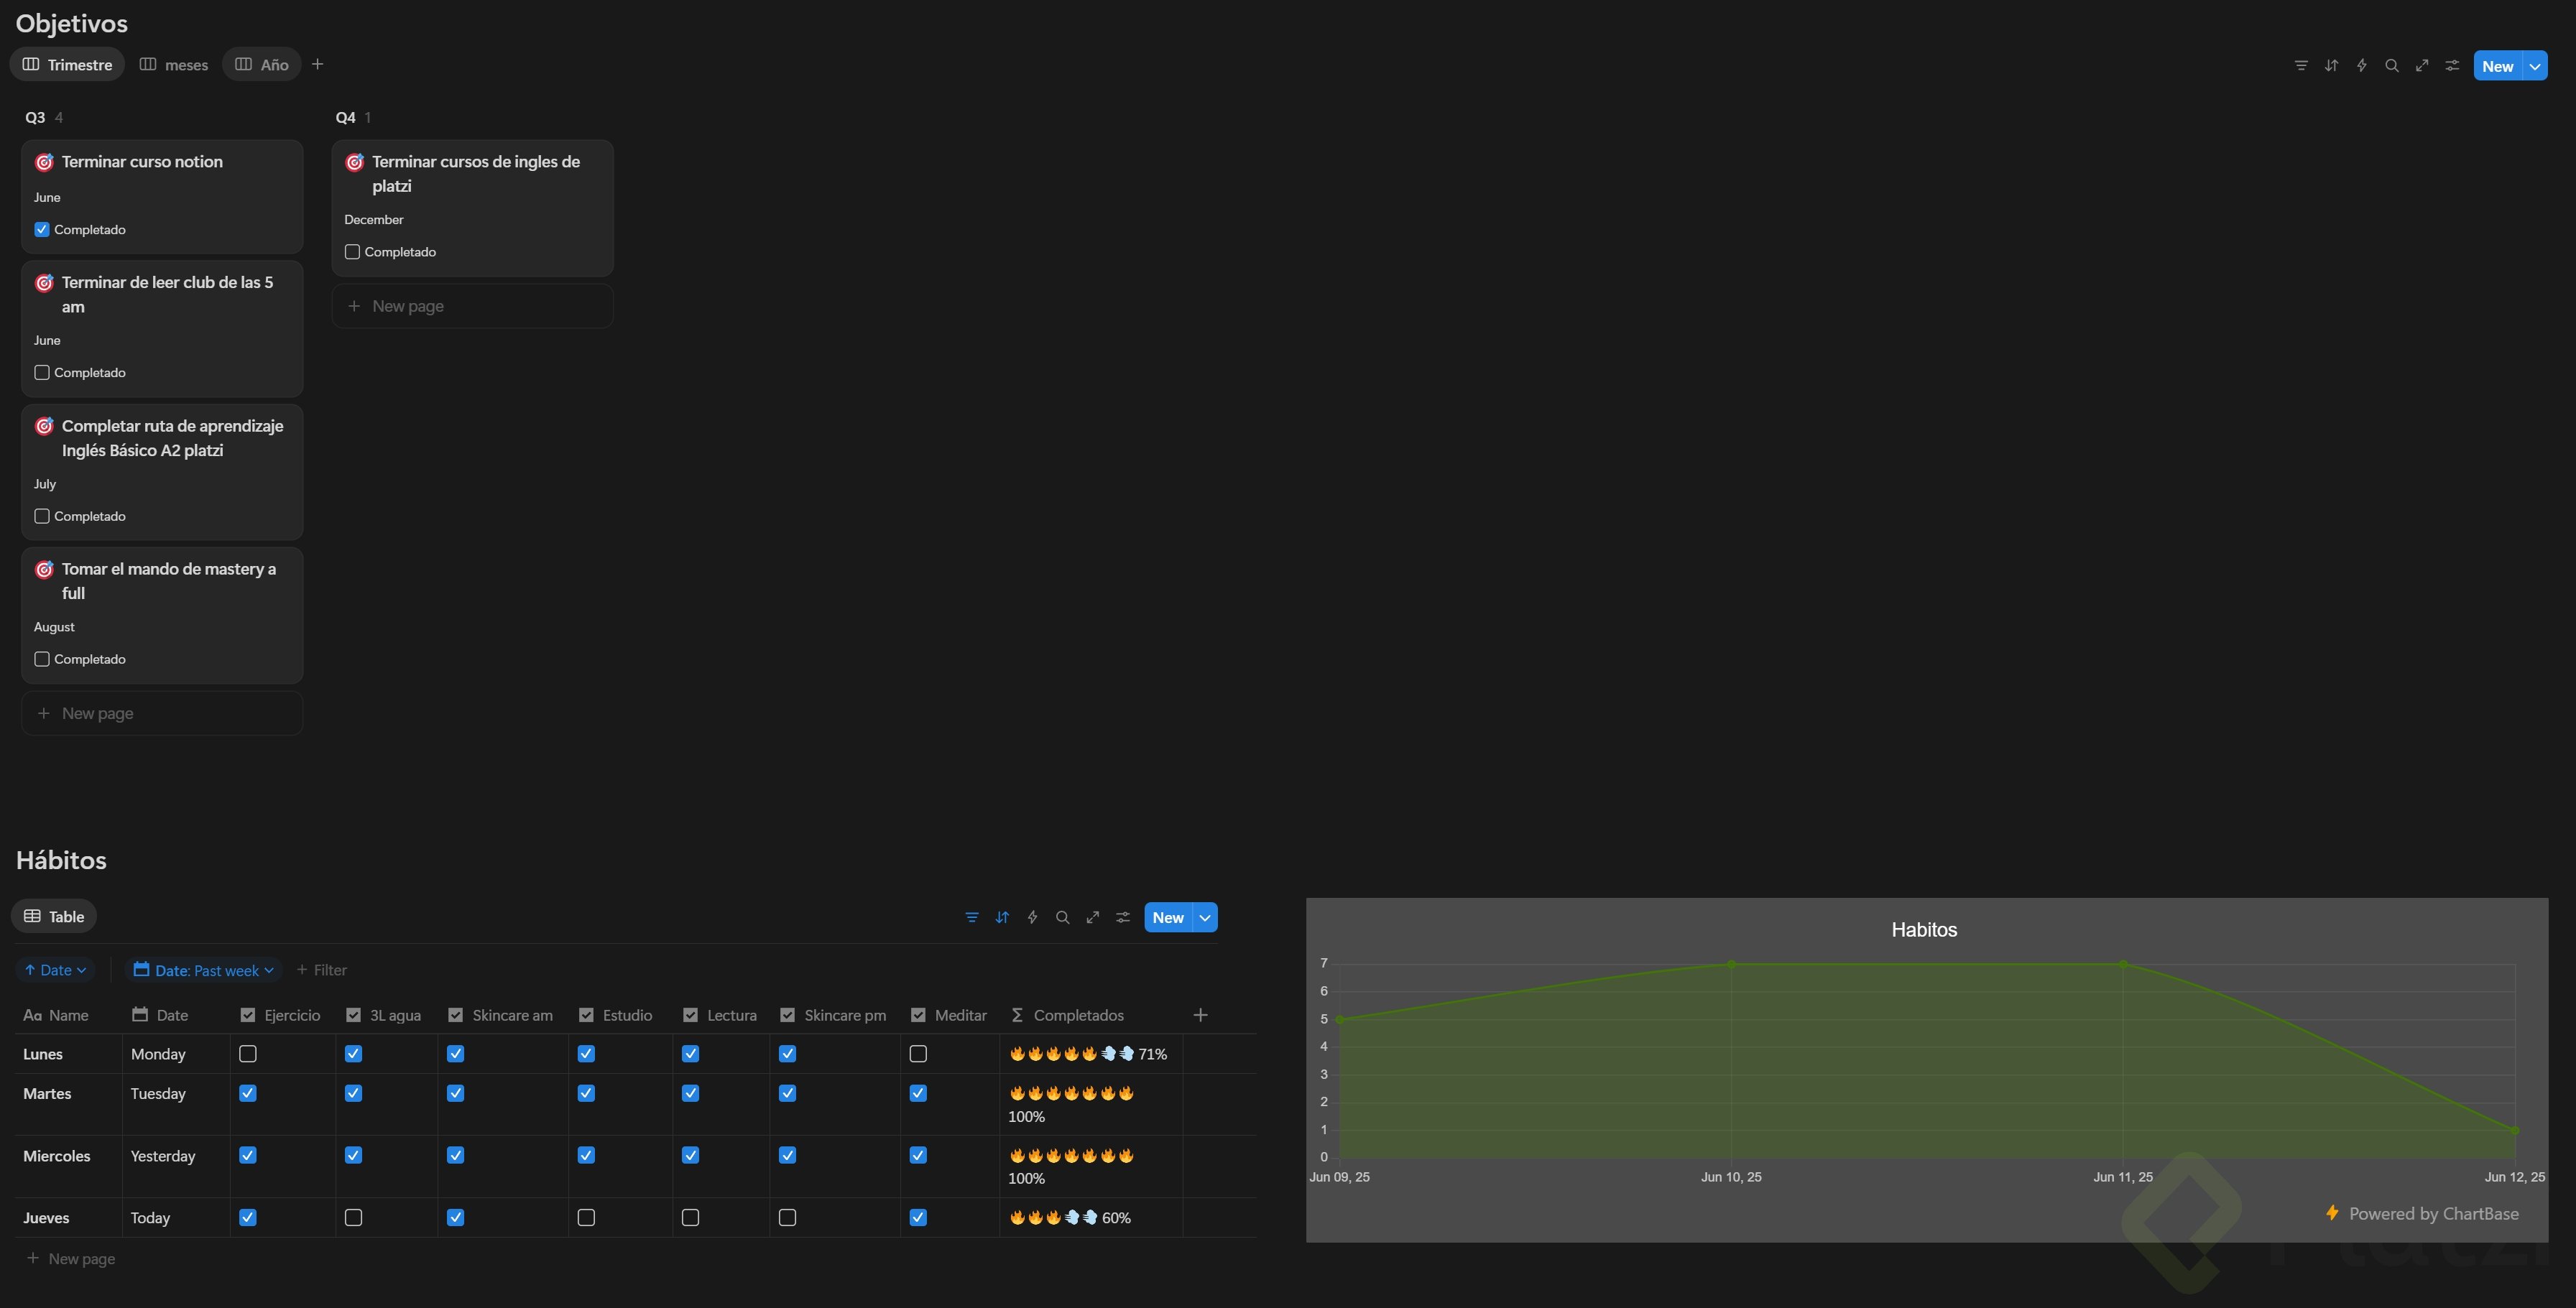2576x1308 pixels.
Task: Open the Date: Past week filter dropdown
Action: [203, 970]
